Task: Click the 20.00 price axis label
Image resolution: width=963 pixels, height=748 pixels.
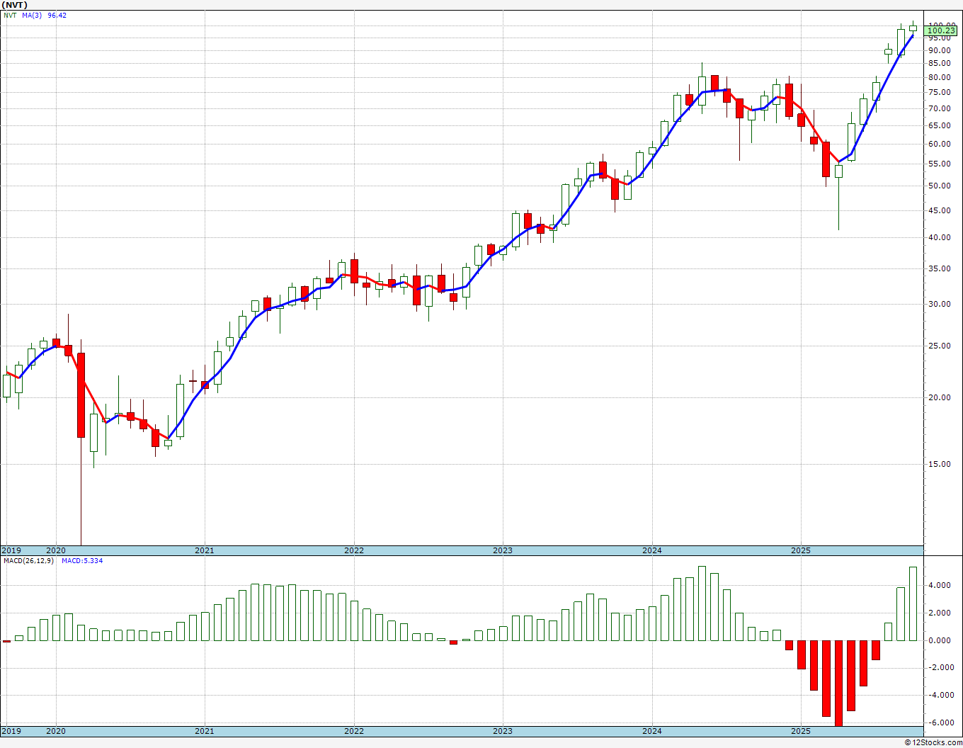Action: coord(939,397)
